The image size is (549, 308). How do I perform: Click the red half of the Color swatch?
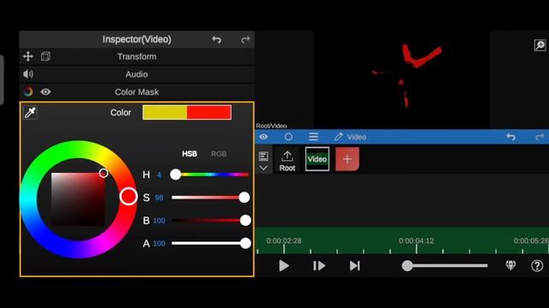(x=209, y=112)
